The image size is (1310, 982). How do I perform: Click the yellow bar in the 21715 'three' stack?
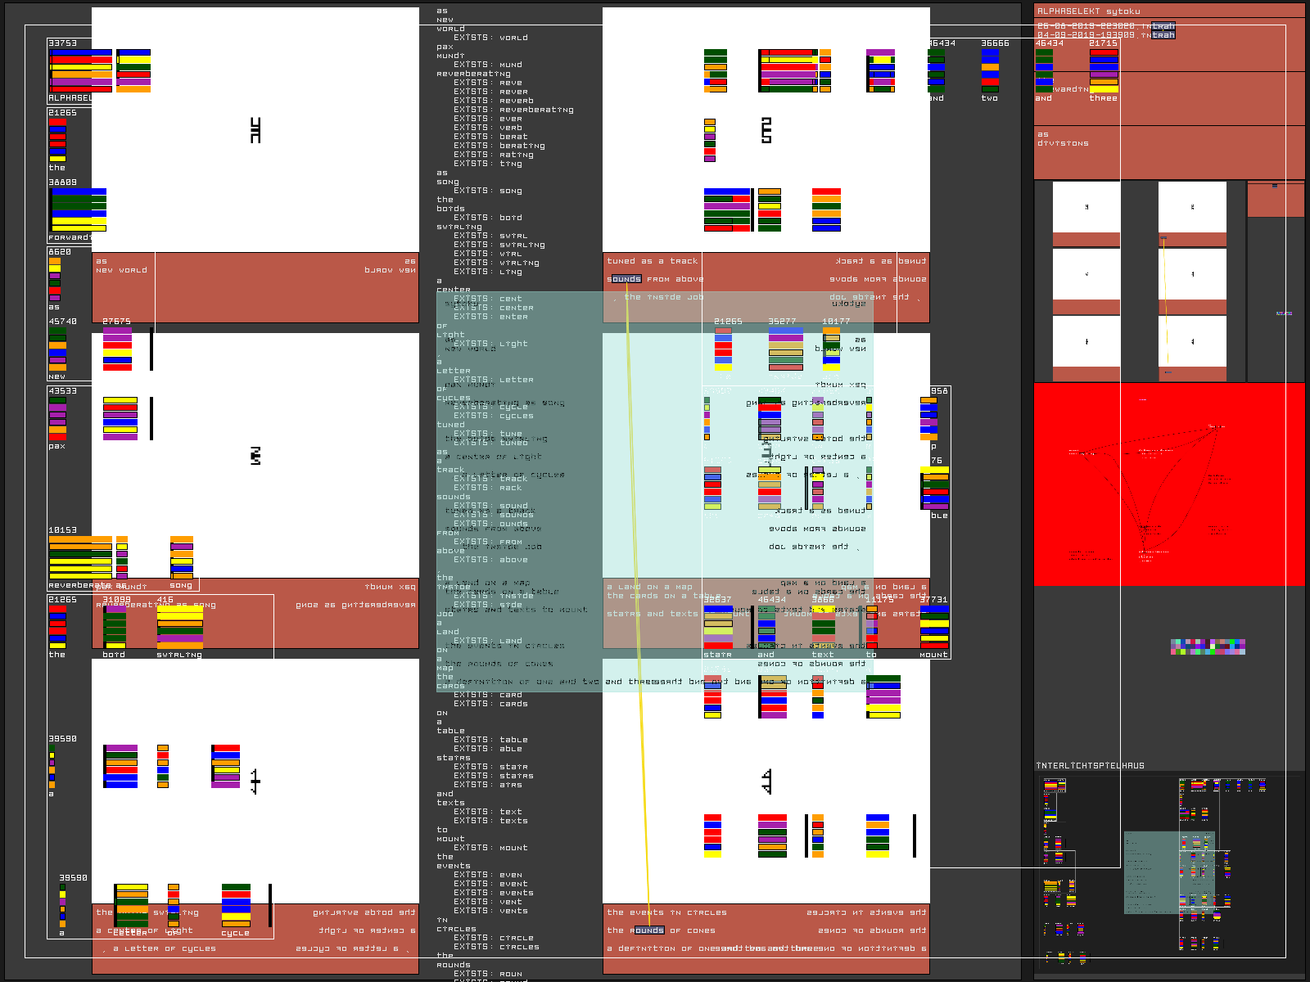coord(1104,82)
